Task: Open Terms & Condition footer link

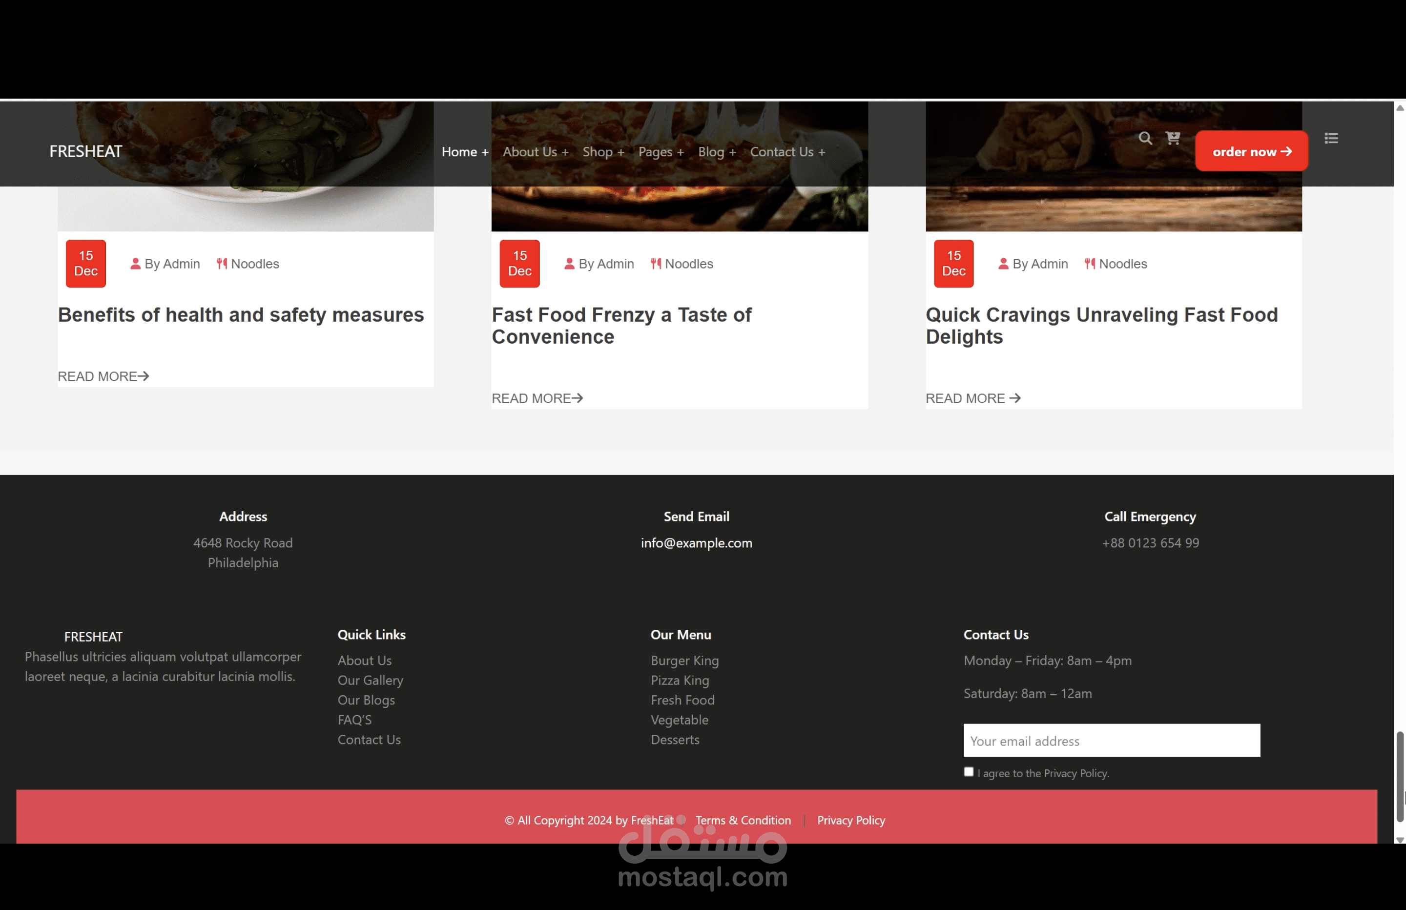Action: 743,820
